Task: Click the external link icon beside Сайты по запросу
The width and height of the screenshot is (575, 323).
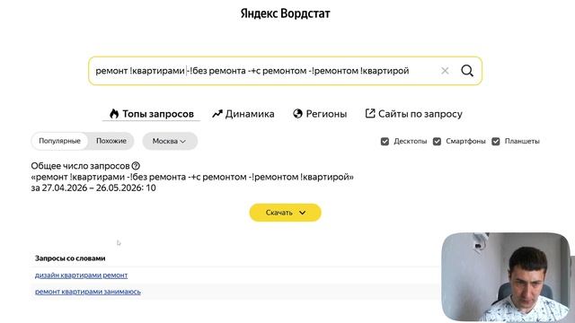Action: [370, 114]
